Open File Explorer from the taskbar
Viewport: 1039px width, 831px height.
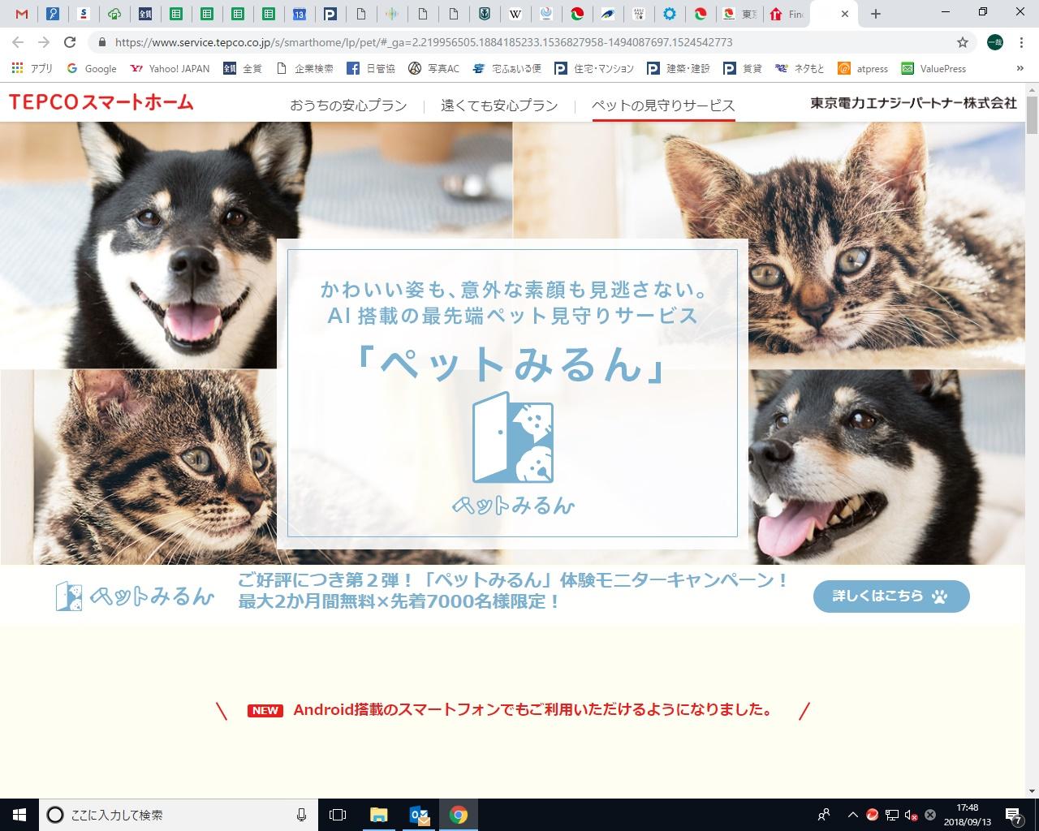(x=378, y=815)
